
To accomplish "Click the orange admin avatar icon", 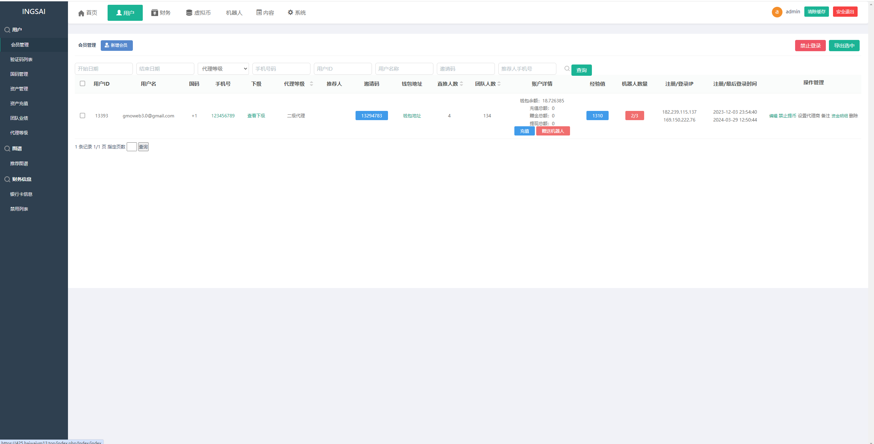I will coord(777,12).
